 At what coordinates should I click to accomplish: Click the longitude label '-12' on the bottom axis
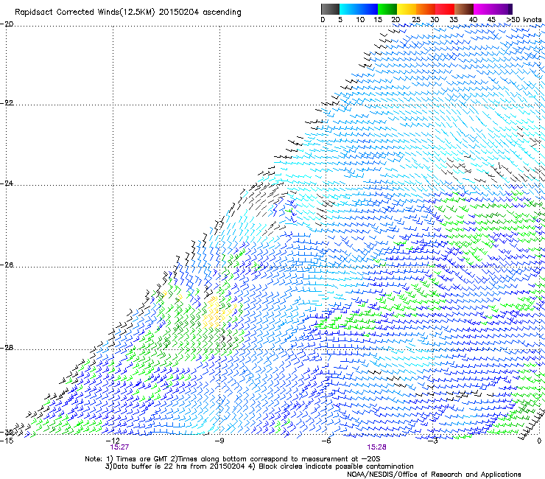coord(113,441)
